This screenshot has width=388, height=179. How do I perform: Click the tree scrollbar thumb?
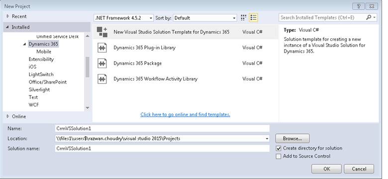pyautogui.click(x=88, y=67)
